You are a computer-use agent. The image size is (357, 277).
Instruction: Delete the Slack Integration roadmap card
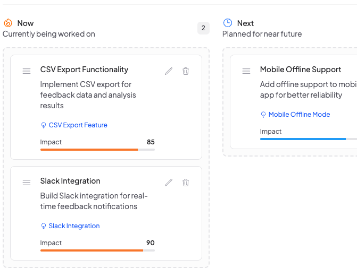click(x=186, y=183)
